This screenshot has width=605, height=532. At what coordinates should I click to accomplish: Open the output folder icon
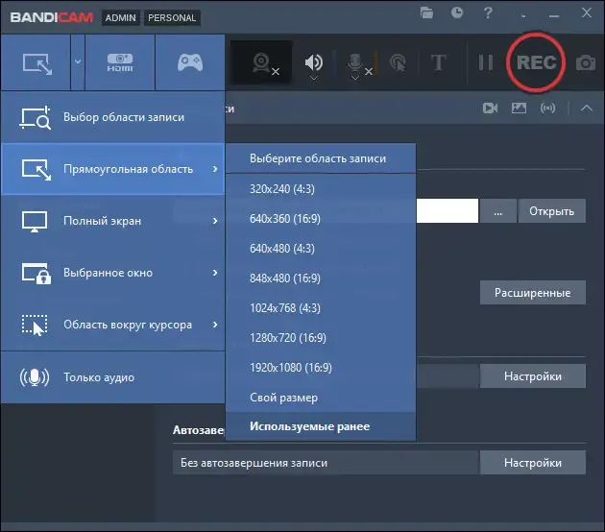(x=426, y=13)
